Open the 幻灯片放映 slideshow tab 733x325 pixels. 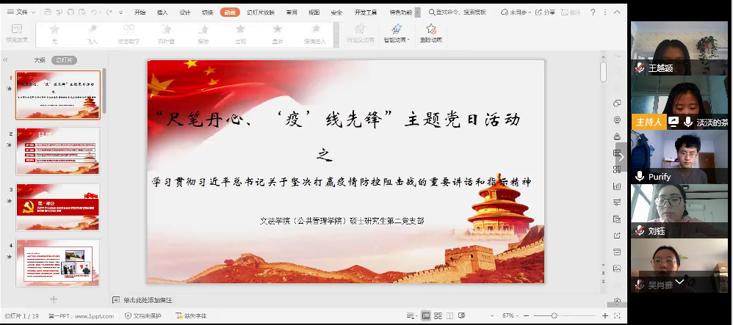point(260,12)
